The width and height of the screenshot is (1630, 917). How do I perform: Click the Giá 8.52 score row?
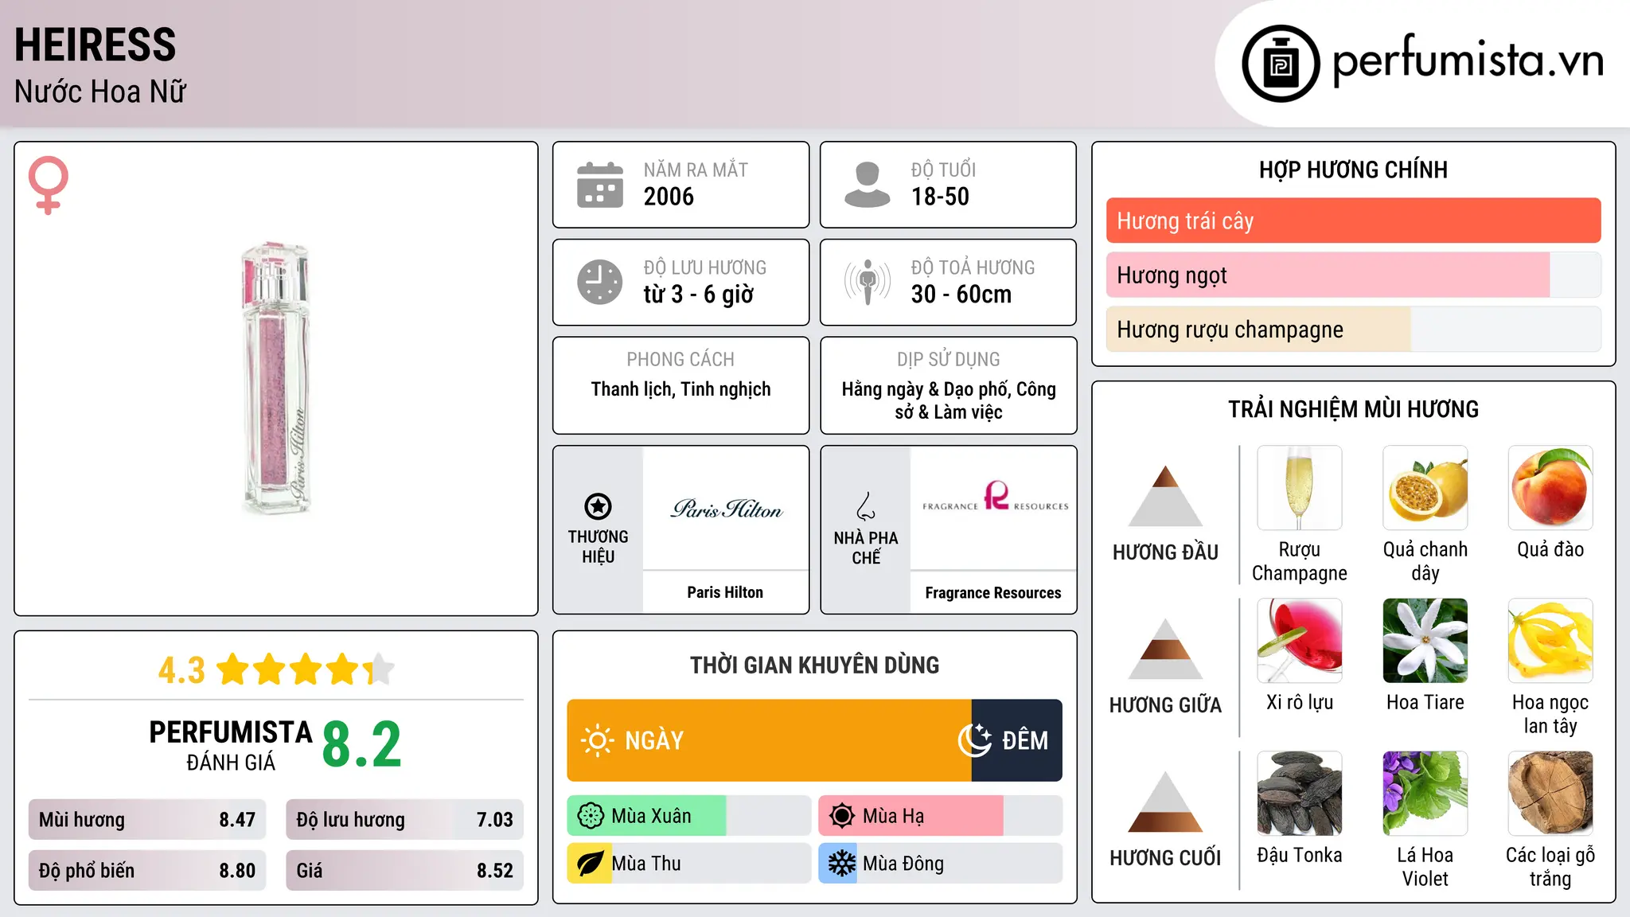[404, 871]
